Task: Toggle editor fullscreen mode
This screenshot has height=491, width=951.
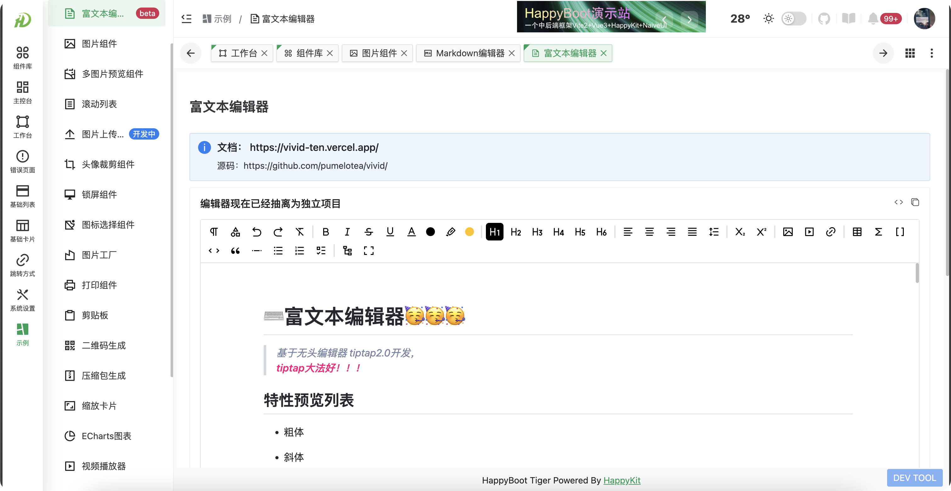Action: [x=369, y=251]
